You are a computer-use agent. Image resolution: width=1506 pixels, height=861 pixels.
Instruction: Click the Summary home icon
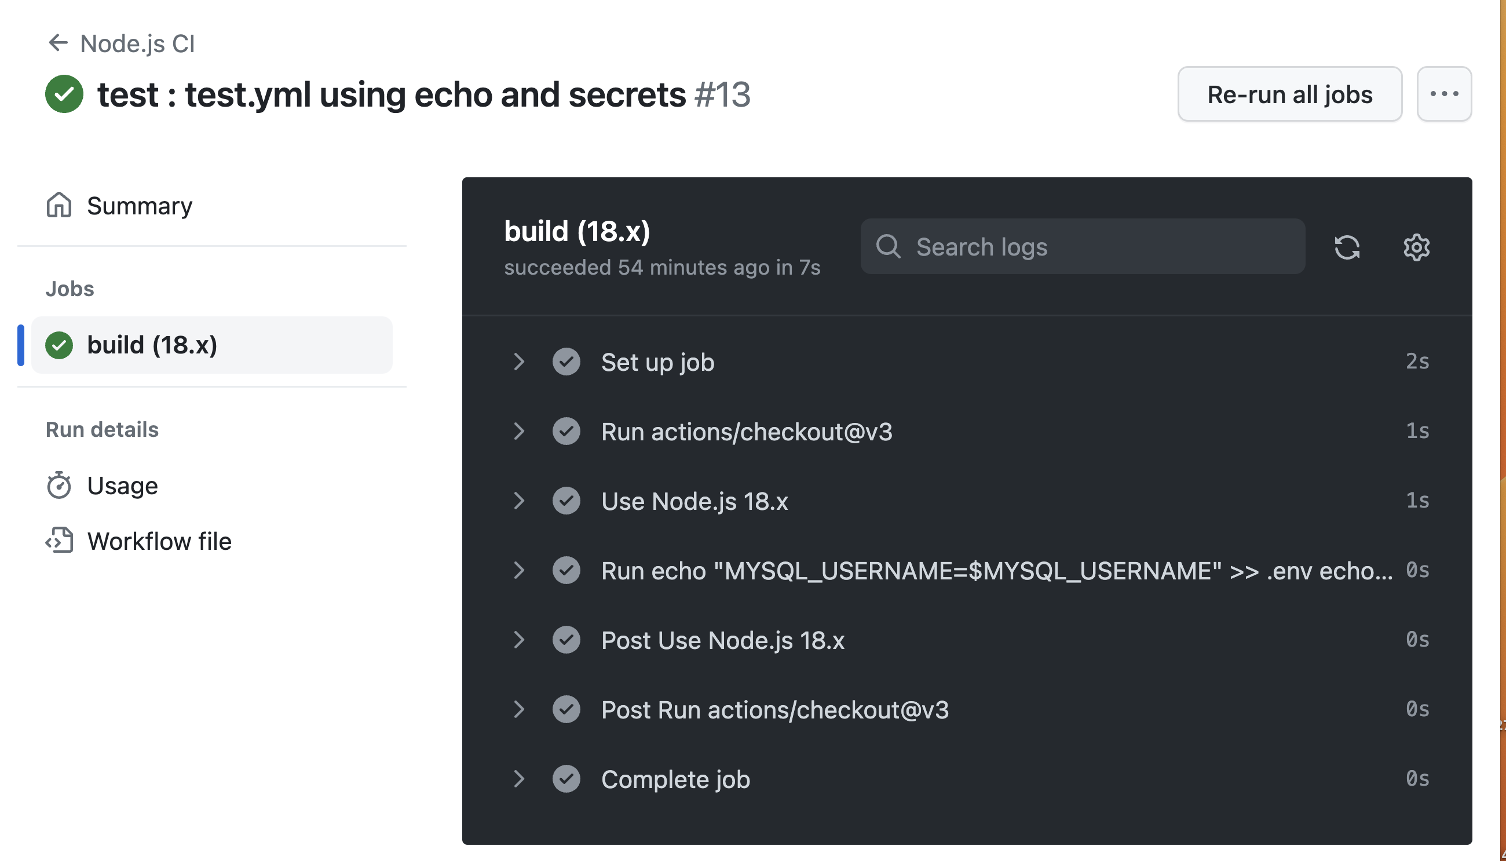(59, 205)
